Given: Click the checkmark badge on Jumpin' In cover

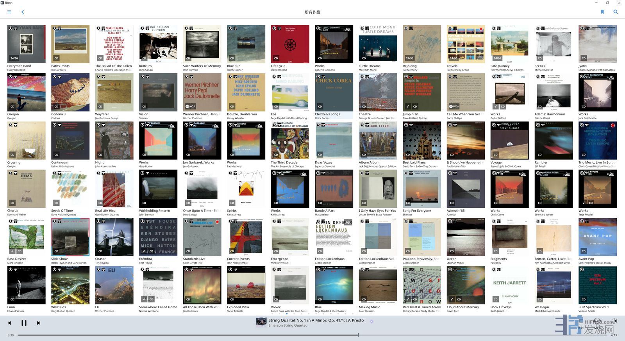Looking at the screenshot, I should (x=408, y=106).
